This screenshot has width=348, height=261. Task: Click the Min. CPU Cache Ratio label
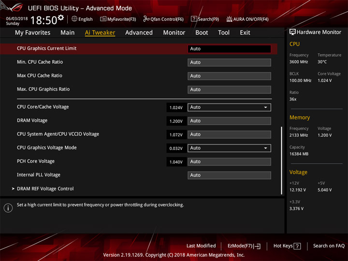(40, 62)
